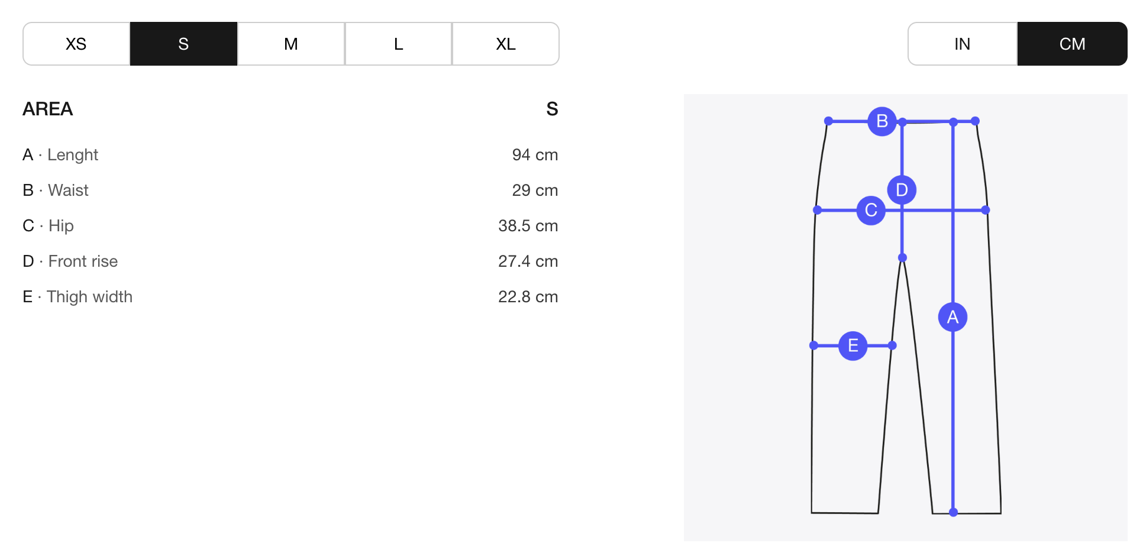
Task: Click the AREA column header
Action: coord(48,109)
